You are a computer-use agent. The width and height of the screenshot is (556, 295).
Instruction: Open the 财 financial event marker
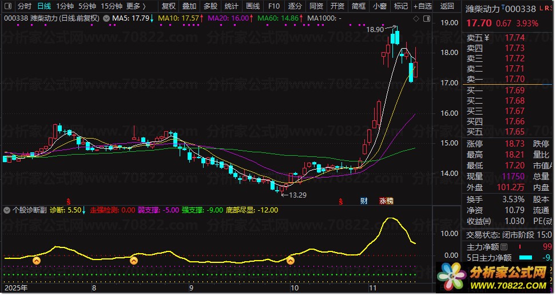[364, 201]
